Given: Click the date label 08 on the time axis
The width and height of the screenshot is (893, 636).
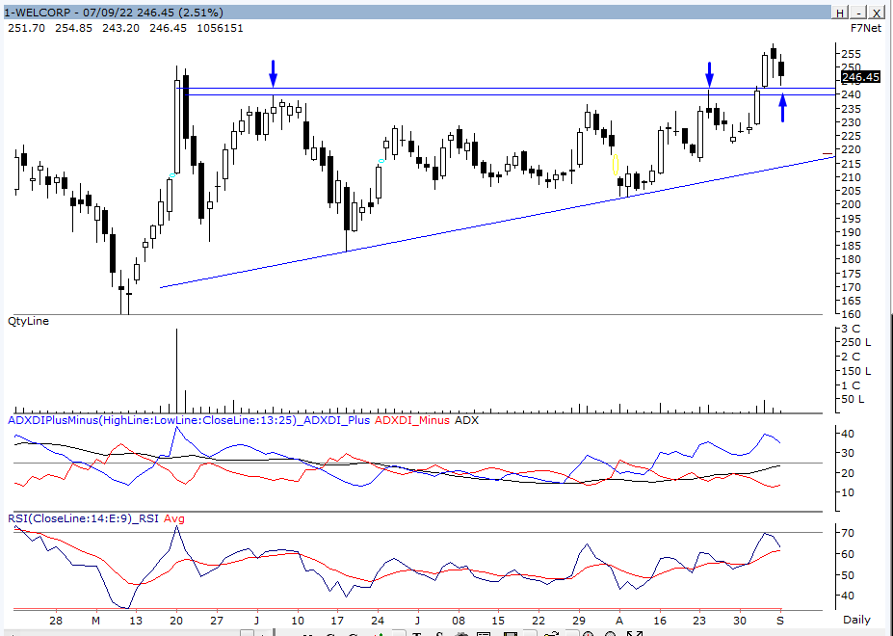Looking at the screenshot, I should tap(459, 621).
